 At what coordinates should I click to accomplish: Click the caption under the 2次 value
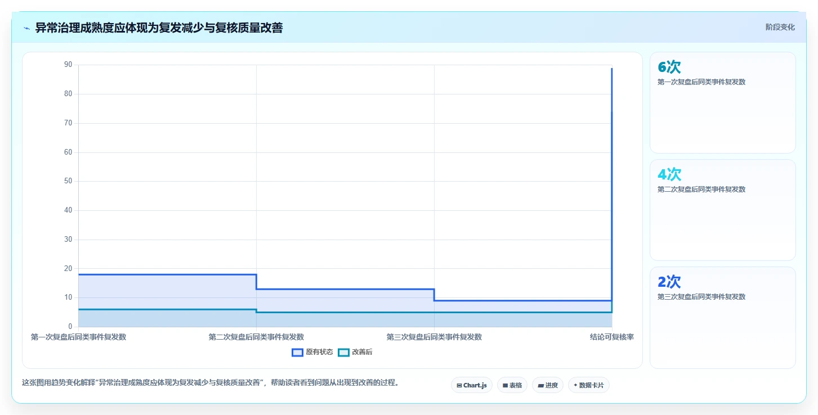point(701,297)
